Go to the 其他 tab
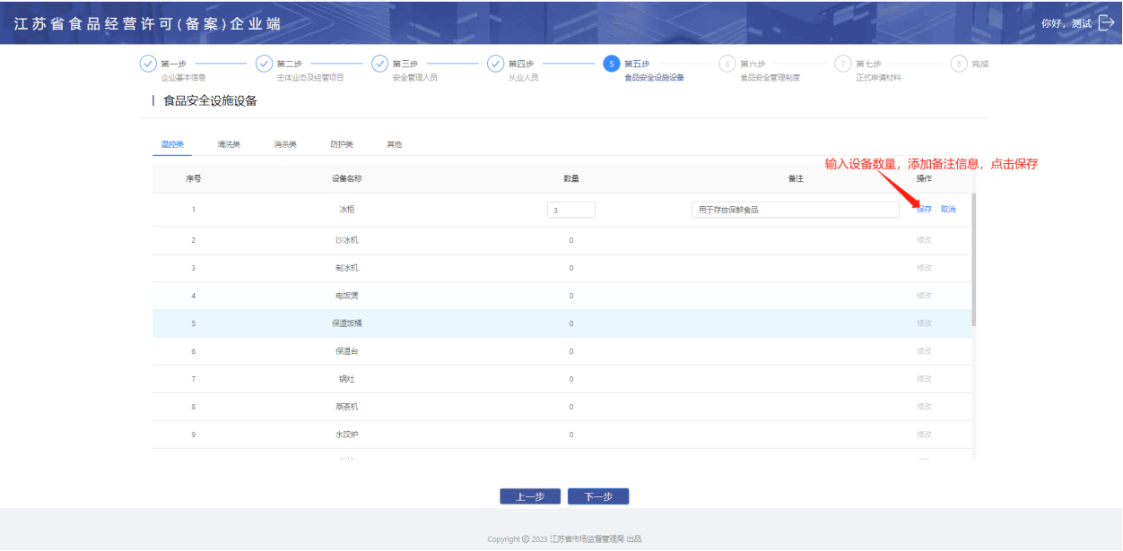This screenshot has height=551, width=1123. tap(394, 144)
